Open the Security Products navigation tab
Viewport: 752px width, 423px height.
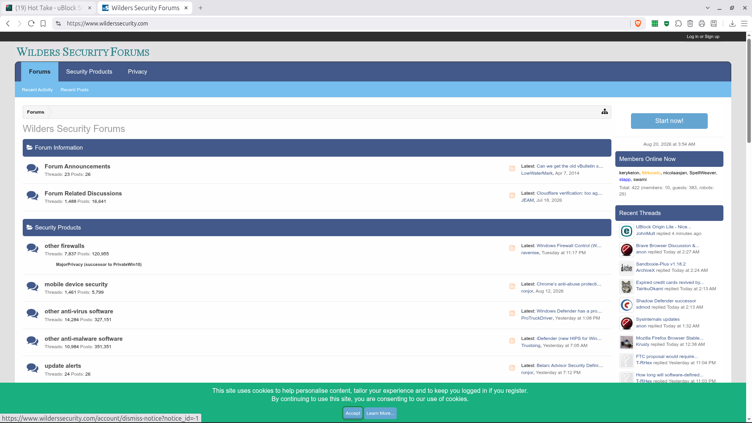89,72
